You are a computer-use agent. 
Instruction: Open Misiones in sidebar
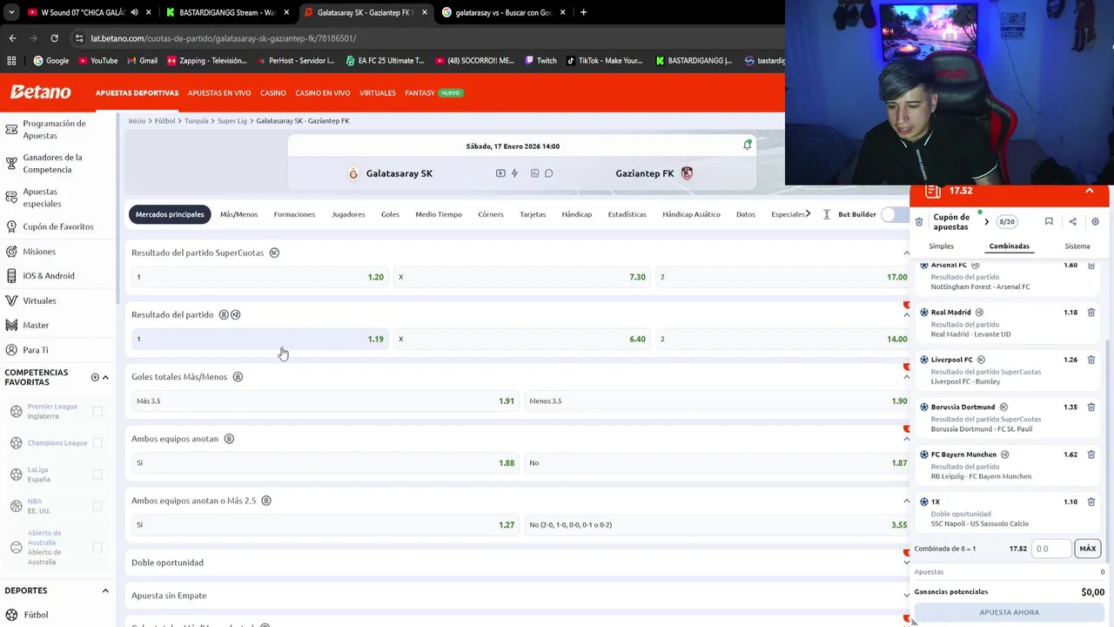point(39,252)
